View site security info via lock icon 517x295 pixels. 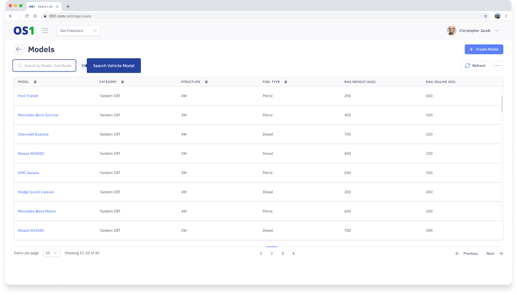click(x=45, y=16)
